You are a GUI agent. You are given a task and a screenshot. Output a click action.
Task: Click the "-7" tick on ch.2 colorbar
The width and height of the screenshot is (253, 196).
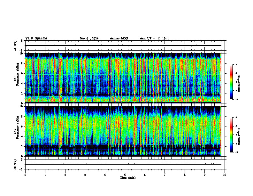pos(236,126)
